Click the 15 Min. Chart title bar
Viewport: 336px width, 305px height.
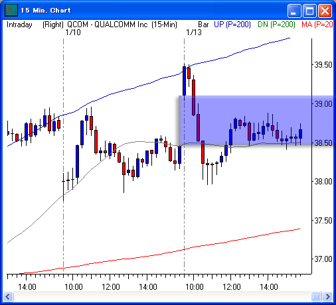point(155,11)
